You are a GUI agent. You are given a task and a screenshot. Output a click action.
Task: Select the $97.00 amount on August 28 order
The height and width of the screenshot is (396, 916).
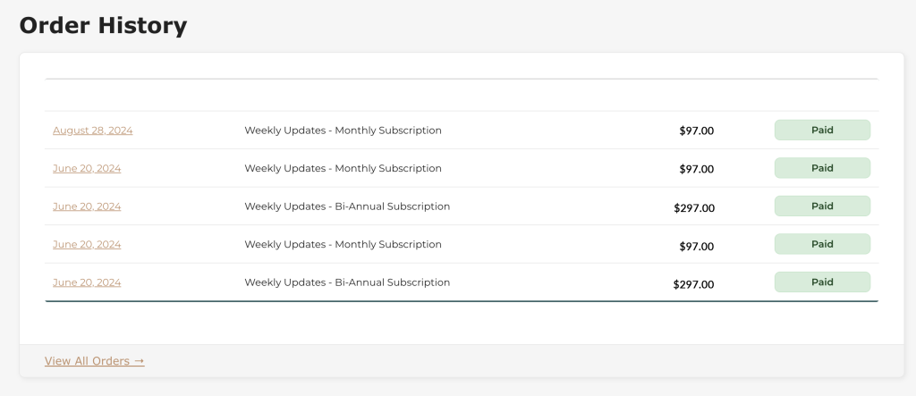click(x=696, y=131)
